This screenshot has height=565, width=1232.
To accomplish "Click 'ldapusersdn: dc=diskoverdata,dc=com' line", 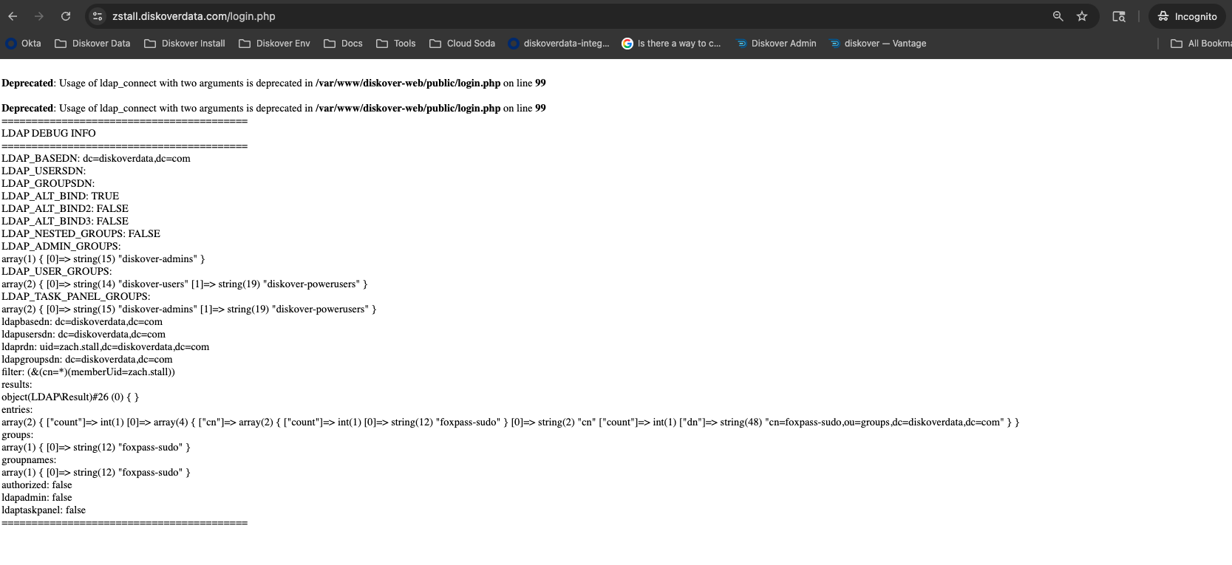I will (x=84, y=334).
